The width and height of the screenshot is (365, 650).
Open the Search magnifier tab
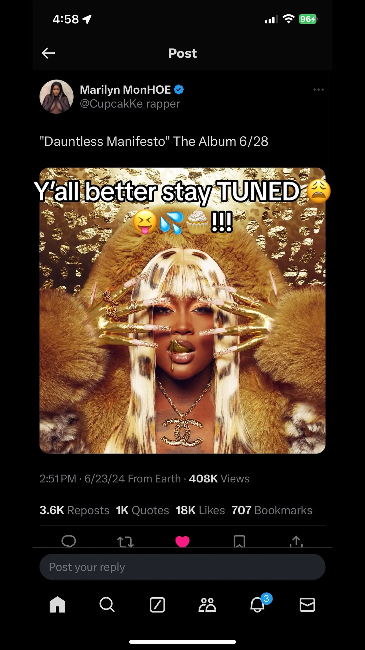coord(107,604)
